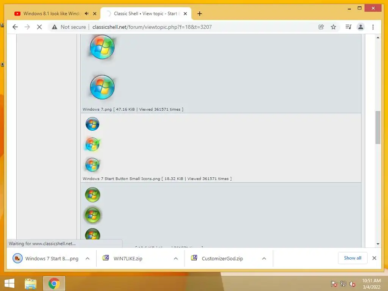388x291 pixels.
Task: Expand options for WIN7LIKE.zip download
Action: click(176, 258)
